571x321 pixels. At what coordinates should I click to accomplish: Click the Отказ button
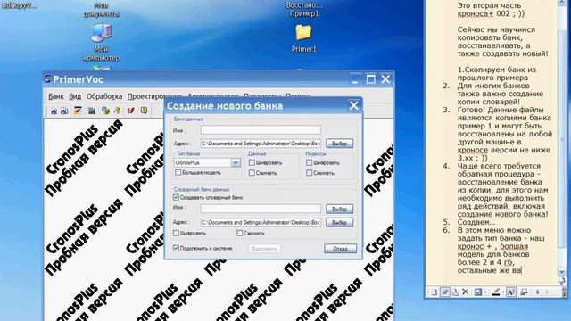click(340, 249)
